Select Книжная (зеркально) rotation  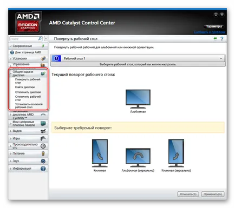(x=176, y=153)
